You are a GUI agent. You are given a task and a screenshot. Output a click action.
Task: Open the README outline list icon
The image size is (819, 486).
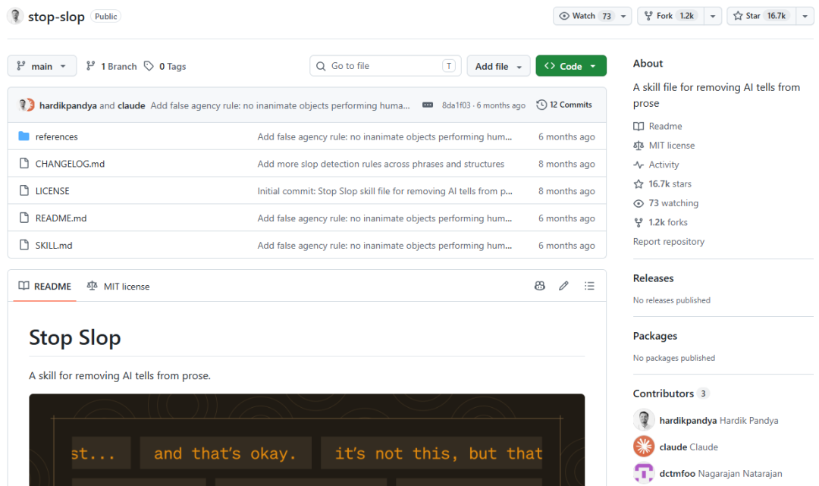coord(589,286)
